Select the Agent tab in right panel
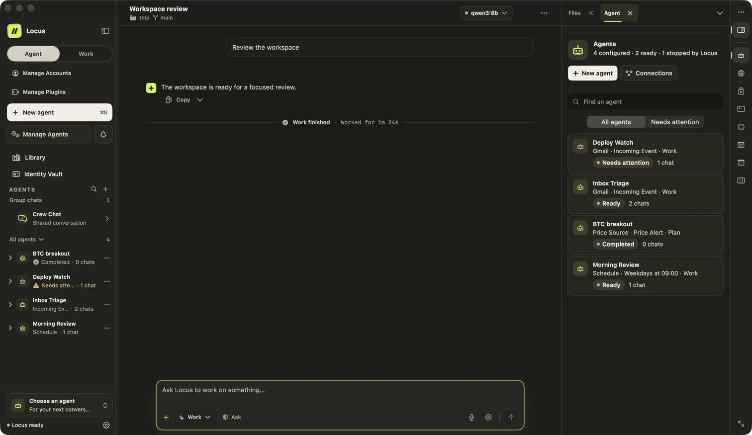Viewport: 752px width, 435px height. coord(612,13)
